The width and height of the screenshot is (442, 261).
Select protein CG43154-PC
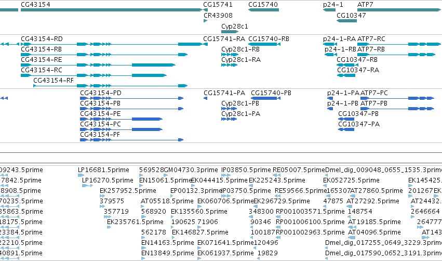tap(100, 124)
